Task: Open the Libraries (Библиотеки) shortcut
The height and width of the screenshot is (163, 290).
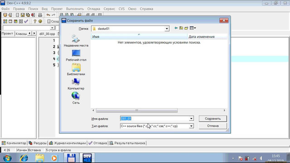Action: pyautogui.click(x=76, y=69)
